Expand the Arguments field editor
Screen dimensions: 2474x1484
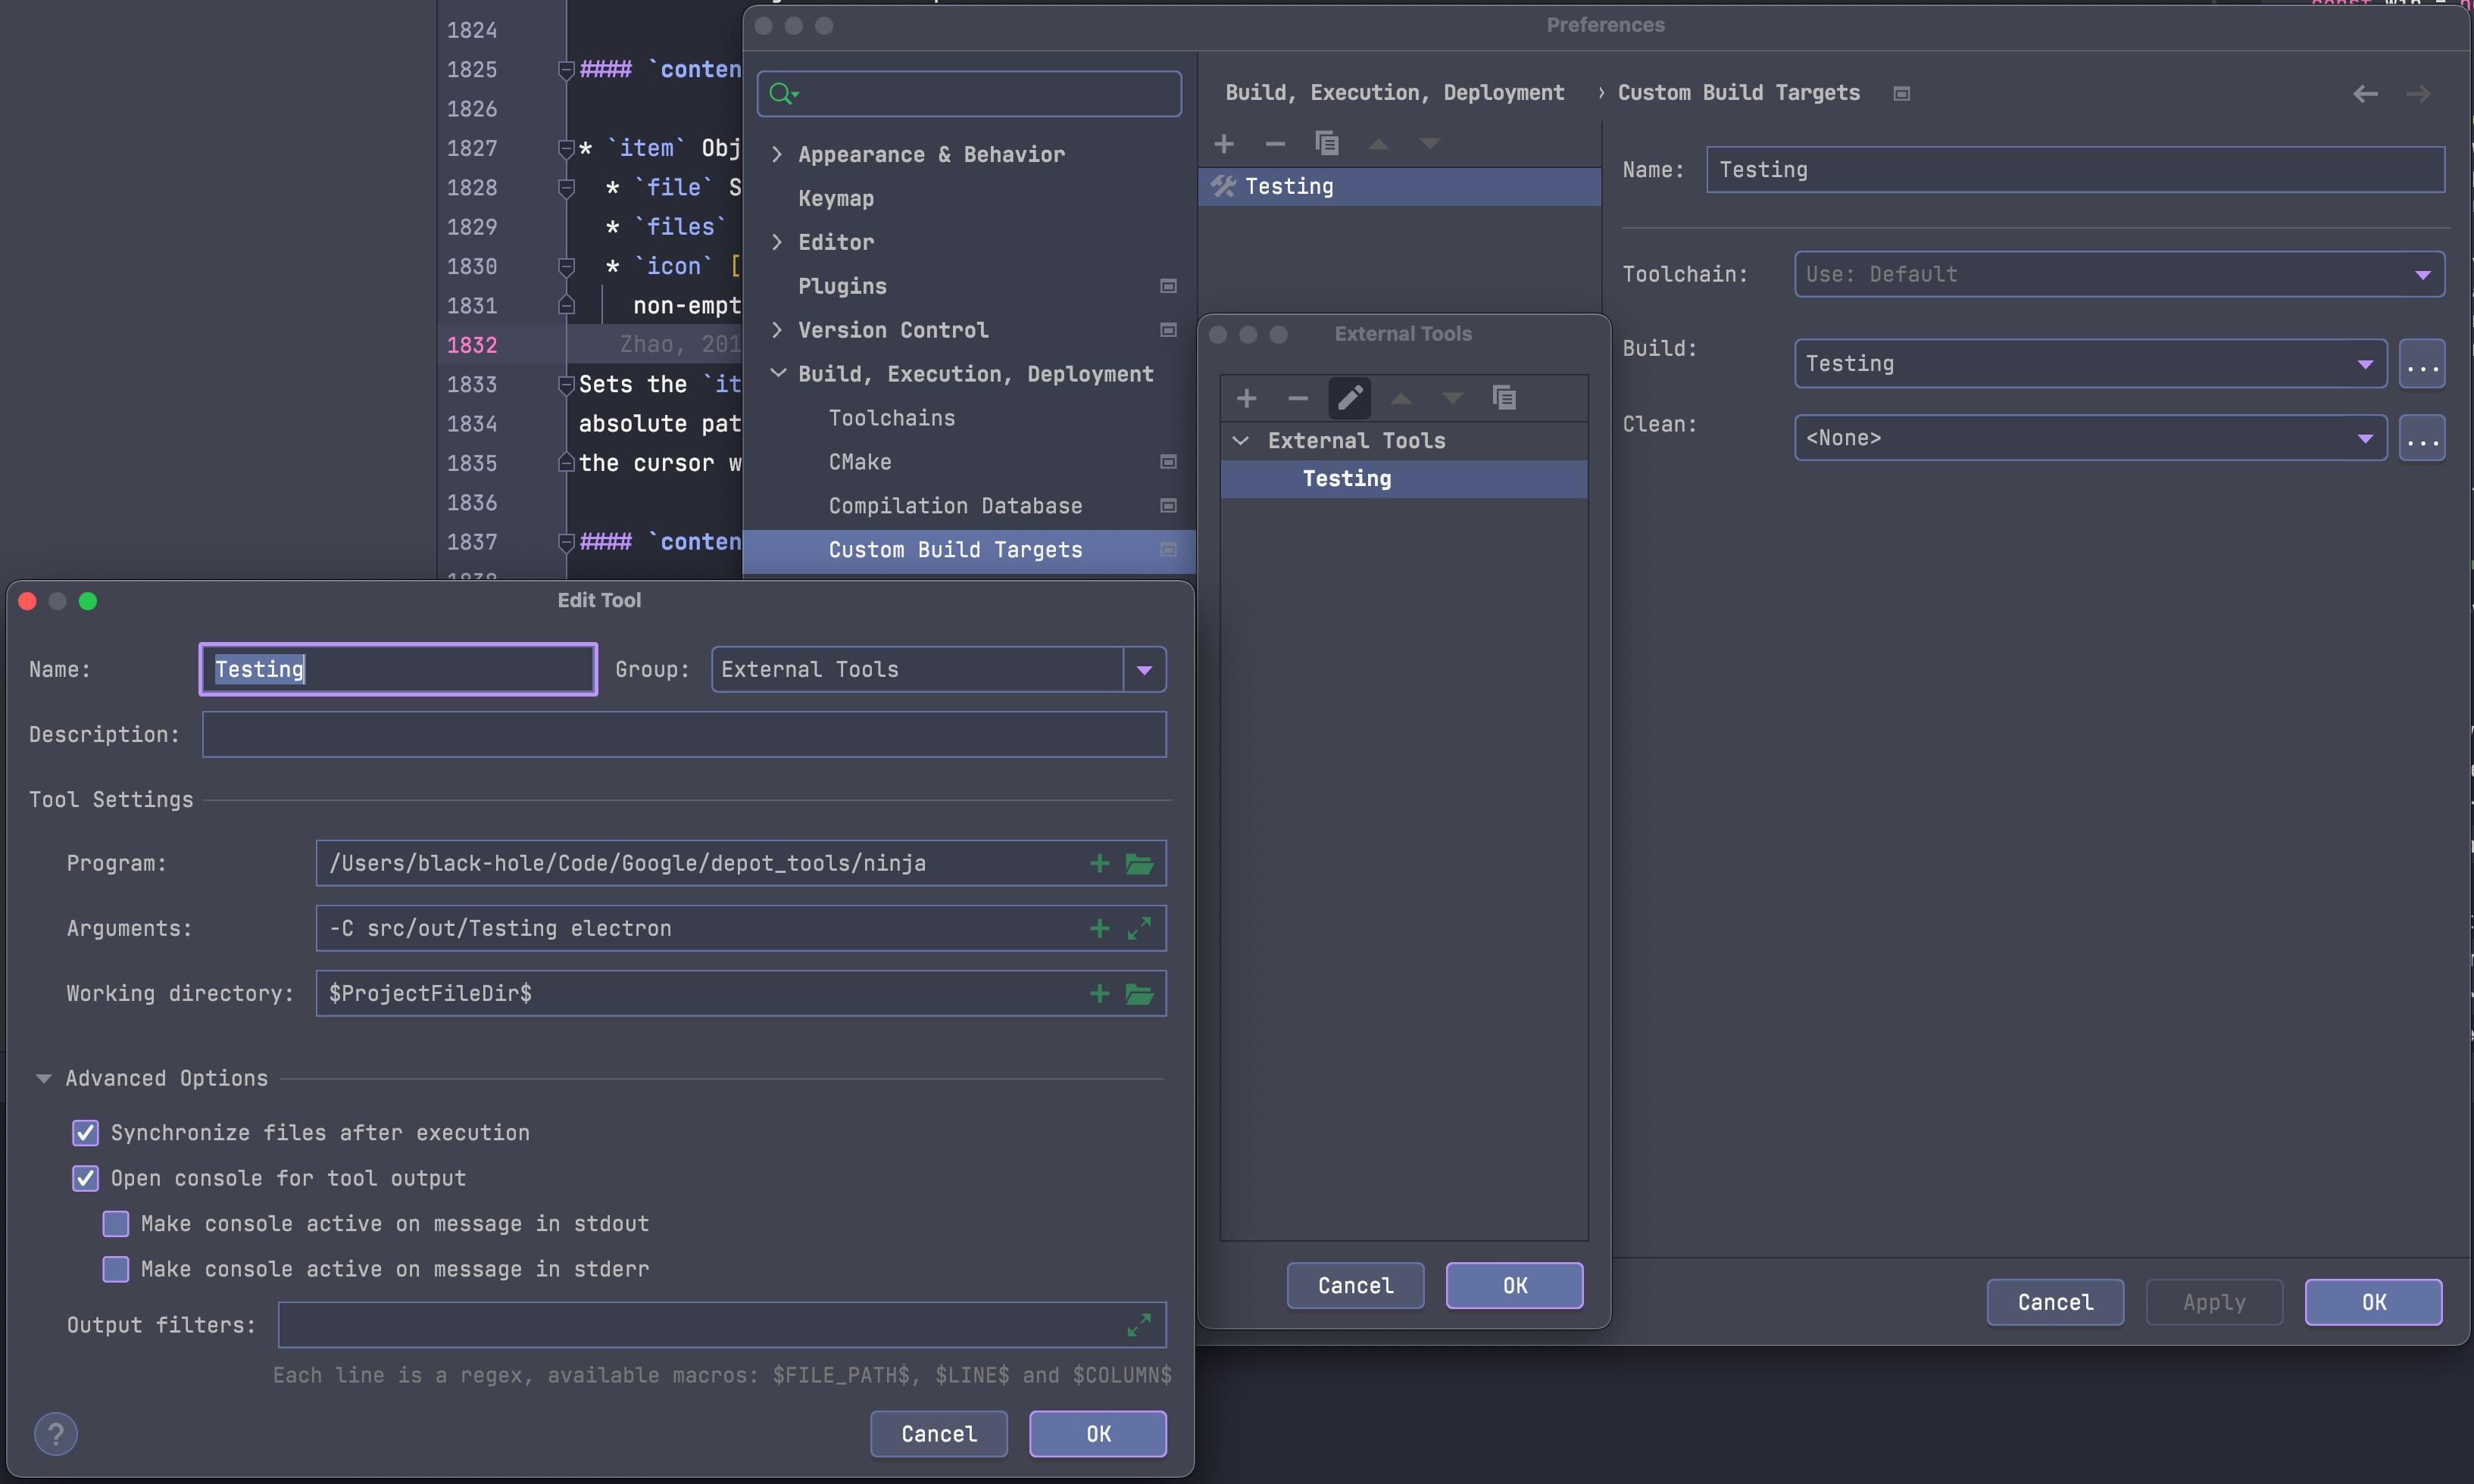[1139, 928]
